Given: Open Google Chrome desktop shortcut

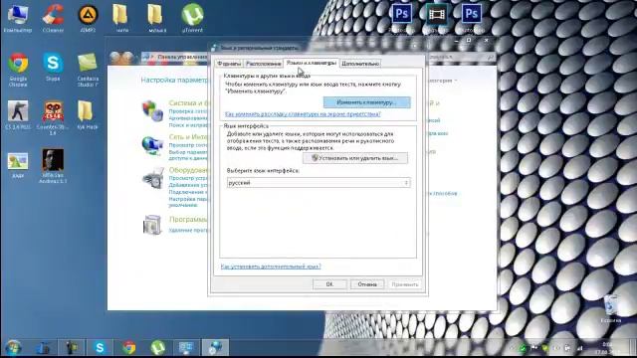Looking at the screenshot, I should coord(18,69).
